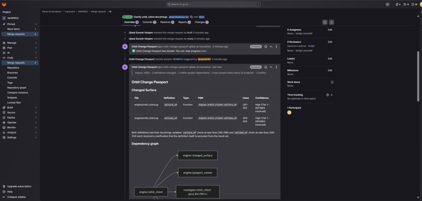Collapse the Code menu

20,58
